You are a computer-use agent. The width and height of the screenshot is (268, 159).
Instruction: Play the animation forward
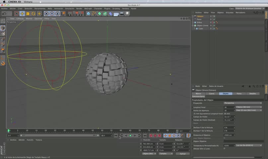[130, 135]
